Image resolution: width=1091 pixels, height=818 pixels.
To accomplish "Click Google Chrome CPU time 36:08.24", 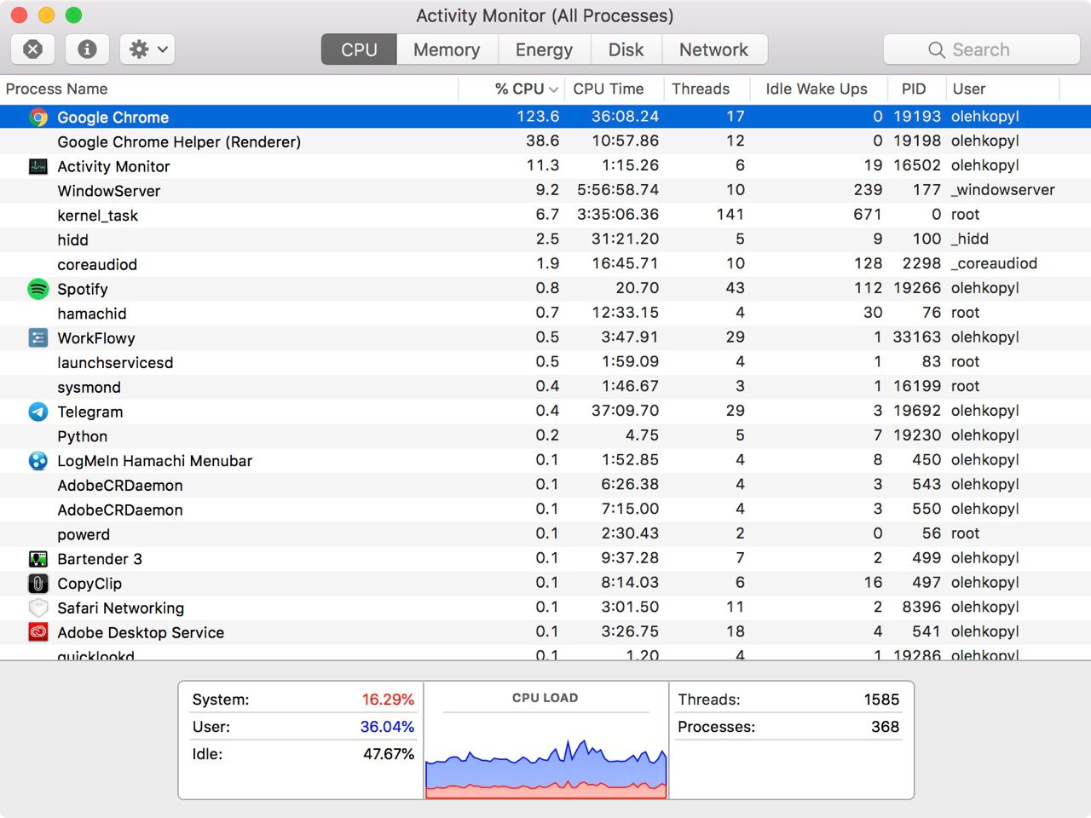I will point(625,117).
